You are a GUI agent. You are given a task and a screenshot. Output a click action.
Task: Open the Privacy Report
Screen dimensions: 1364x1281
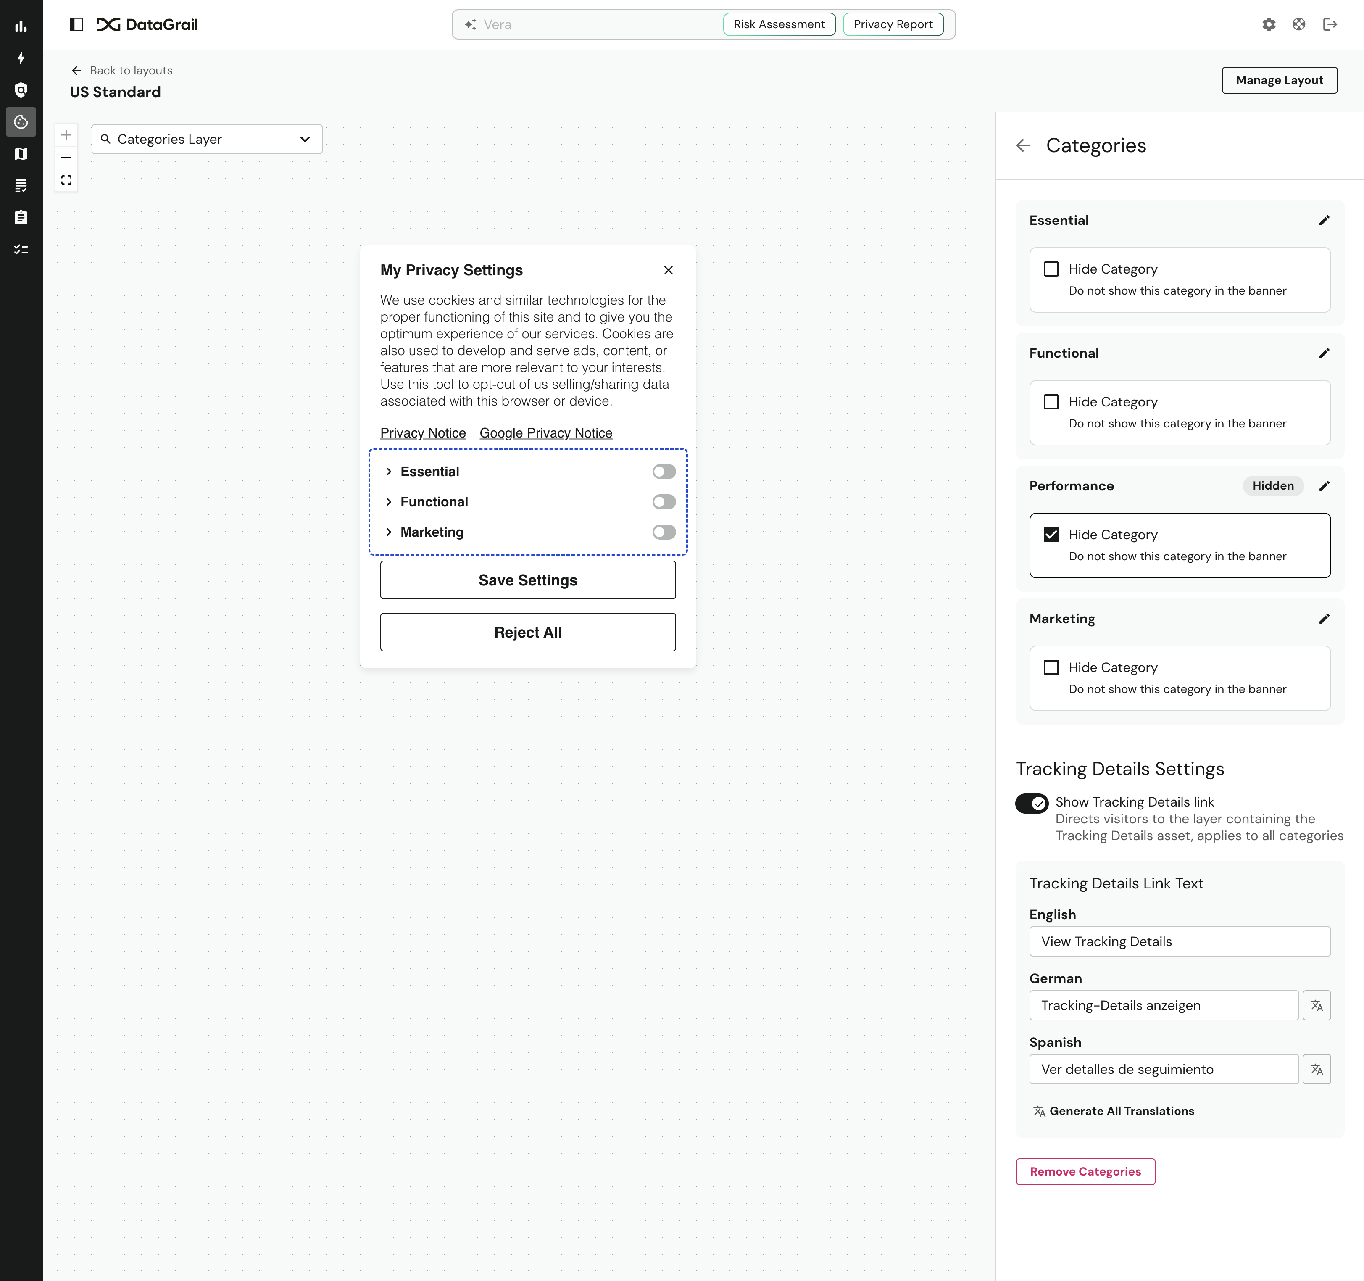pyautogui.click(x=893, y=24)
